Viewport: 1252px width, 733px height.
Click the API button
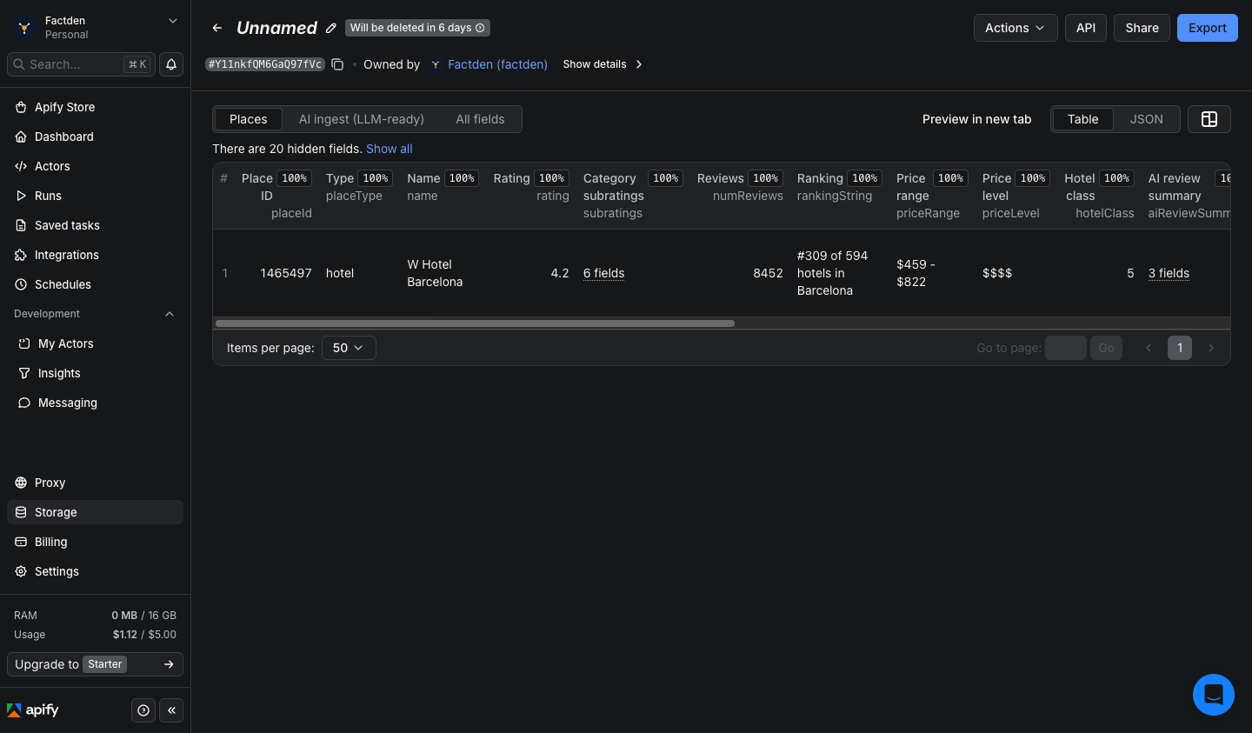1086,28
